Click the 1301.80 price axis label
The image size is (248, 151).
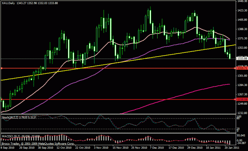click(242, 76)
